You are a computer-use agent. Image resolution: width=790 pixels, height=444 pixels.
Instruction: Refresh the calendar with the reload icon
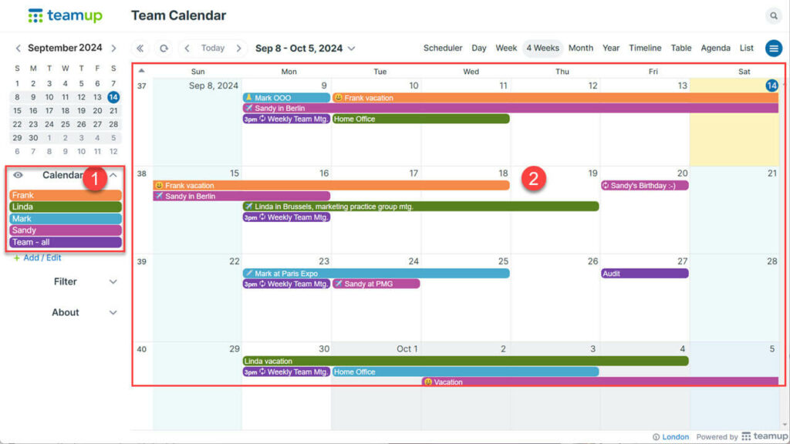[x=162, y=48]
